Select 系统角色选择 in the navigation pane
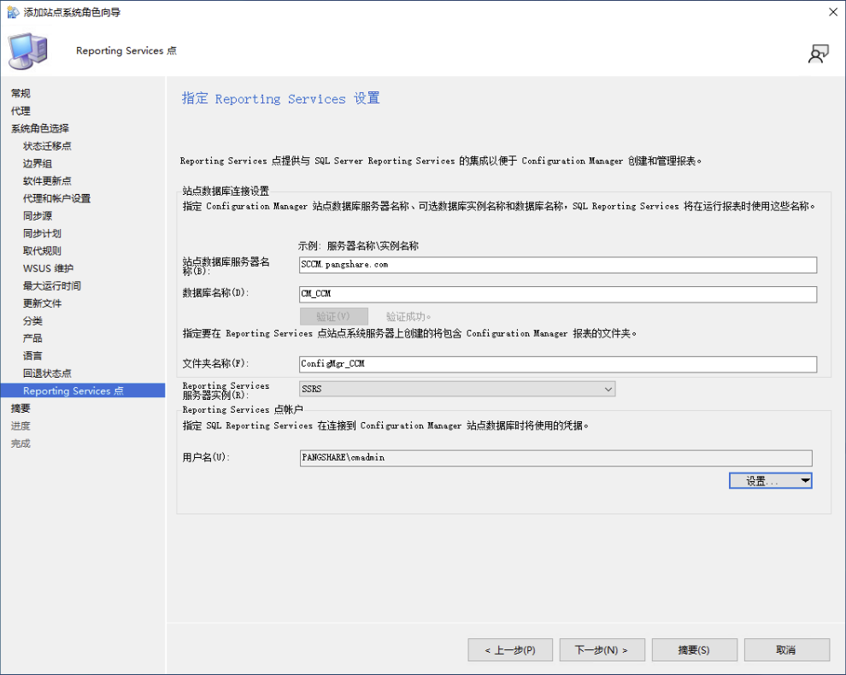This screenshot has height=675, width=846. (x=40, y=128)
